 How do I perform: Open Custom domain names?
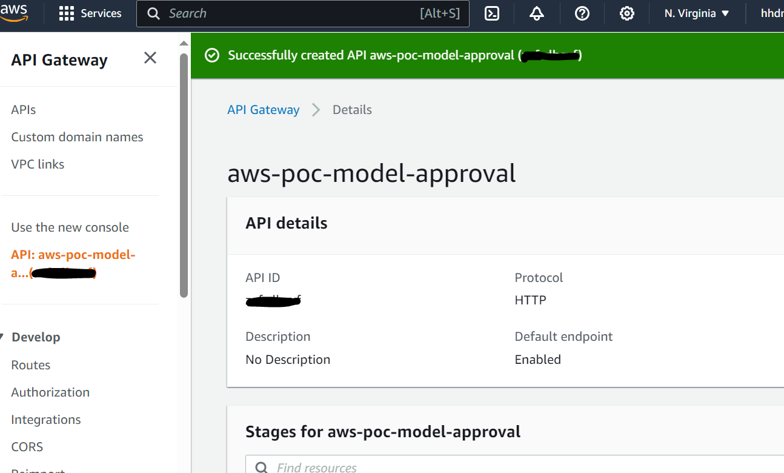(x=77, y=136)
